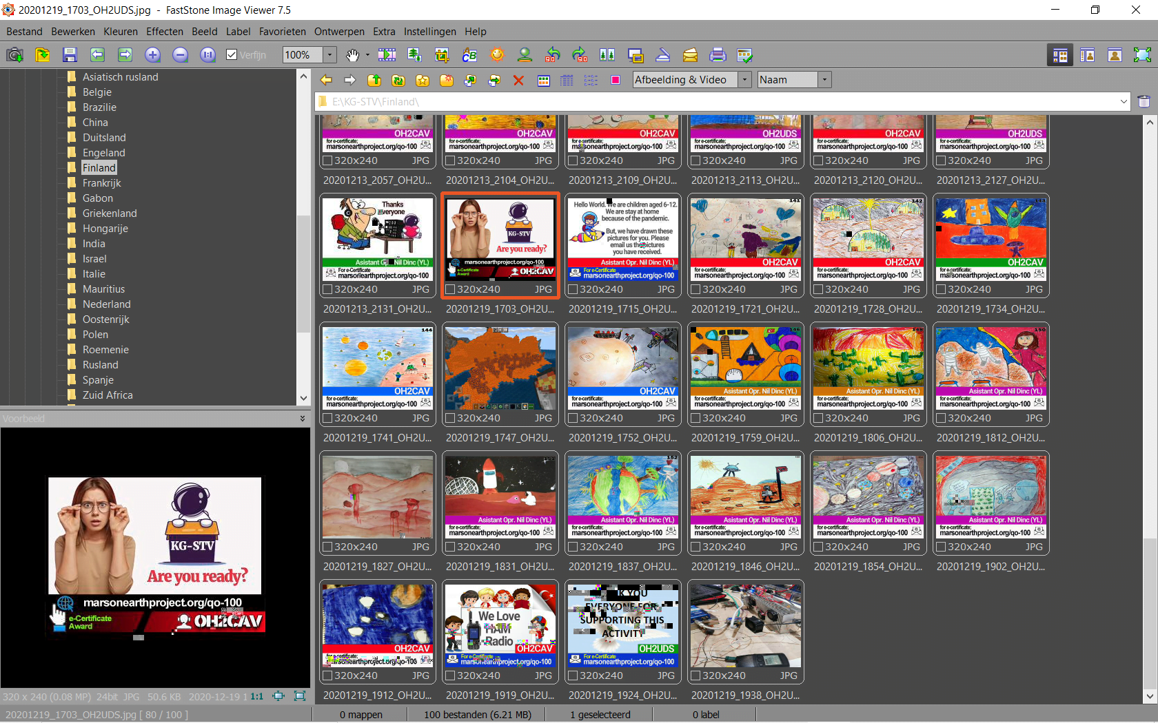The image size is (1158, 723).
Task: Open the Effecten menu
Action: pos(165,32)
